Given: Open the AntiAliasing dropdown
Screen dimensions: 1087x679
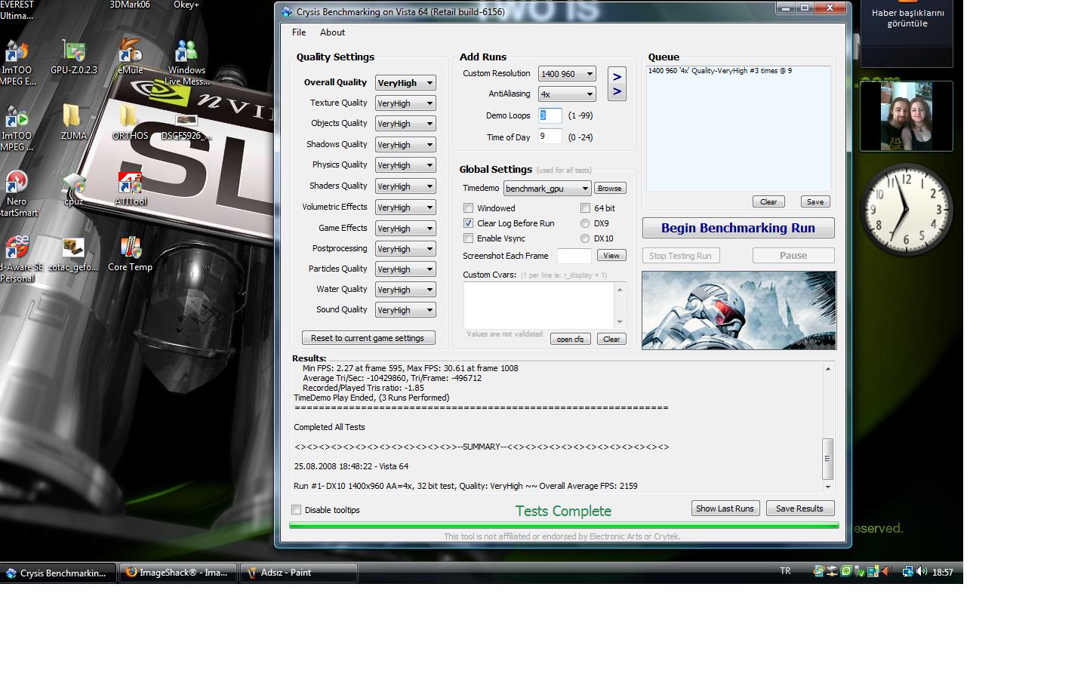Looking at the screenshot, I should 567,94.
